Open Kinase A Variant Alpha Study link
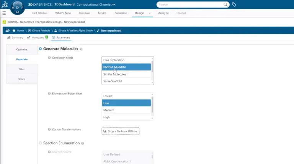 pyautogui.click(x=75, y=31)
